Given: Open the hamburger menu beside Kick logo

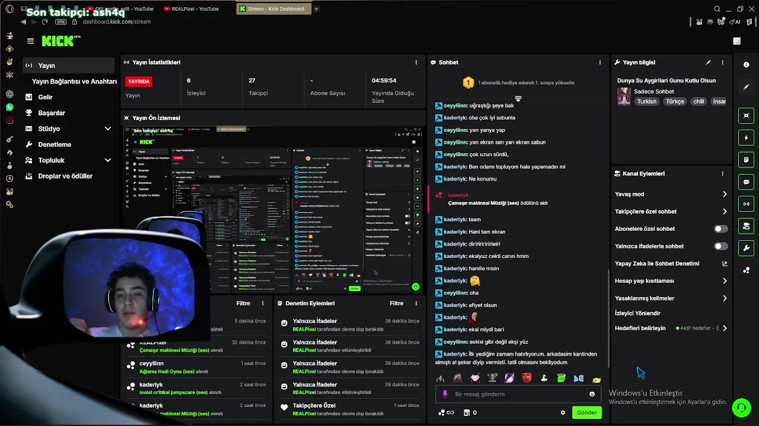Looking at the screenshot, I should (x=30, y=41).
